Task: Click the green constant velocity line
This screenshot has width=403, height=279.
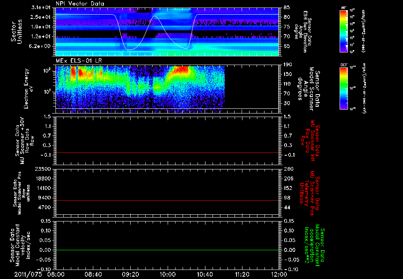Action: [x=167, y=250]
